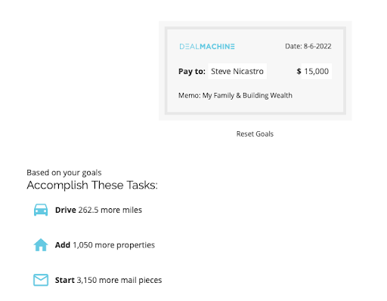387x301 pixels.
Task: Open the Add 1,050 more properties task
Action: point(94,244)
